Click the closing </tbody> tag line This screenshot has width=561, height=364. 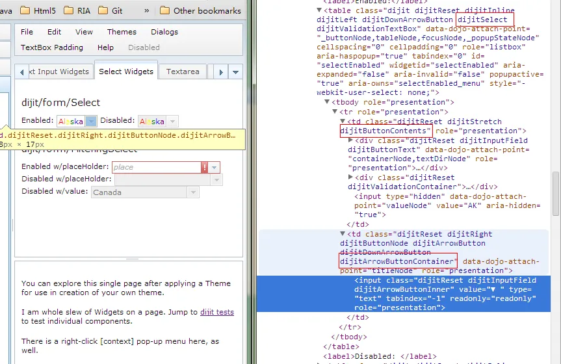point(349,337)
